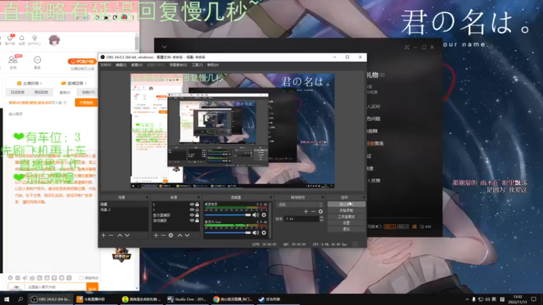This screenshot has width=543, height=305.
Task: Pop out the controls dock panel
Action: point(364,197)
